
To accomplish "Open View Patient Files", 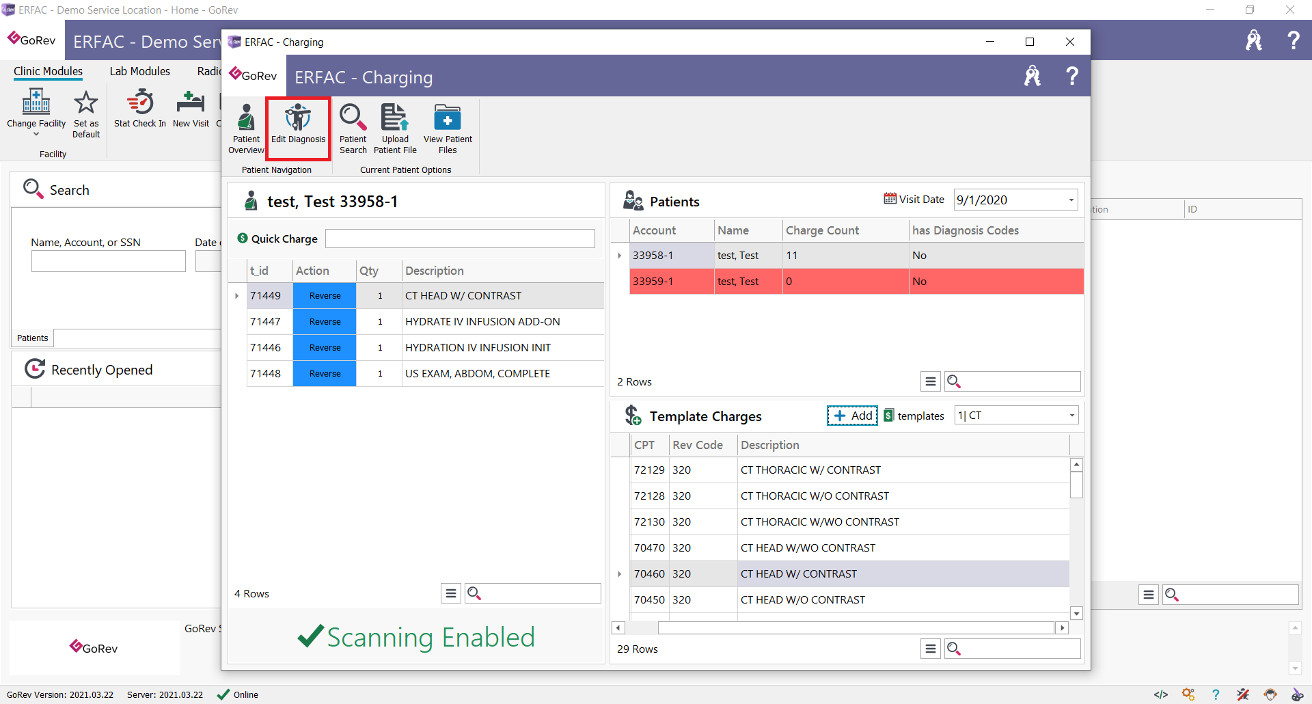I will pyautogui.click(x=448, y=128).
